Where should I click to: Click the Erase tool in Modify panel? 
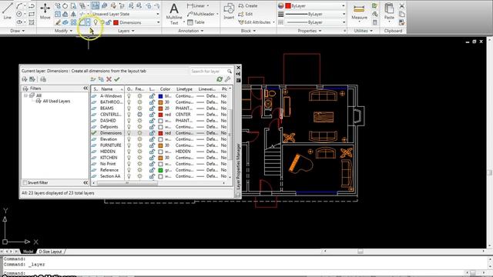click(58, 22)
